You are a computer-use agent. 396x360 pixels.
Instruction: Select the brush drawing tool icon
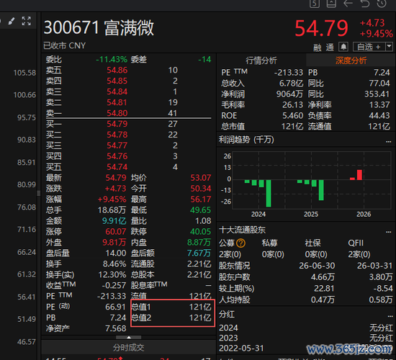pyautogui.click(x=12, y=21)
